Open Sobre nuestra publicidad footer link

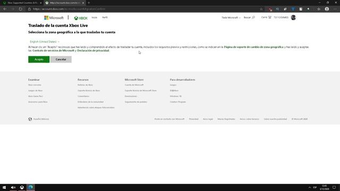tap(275, 119)
